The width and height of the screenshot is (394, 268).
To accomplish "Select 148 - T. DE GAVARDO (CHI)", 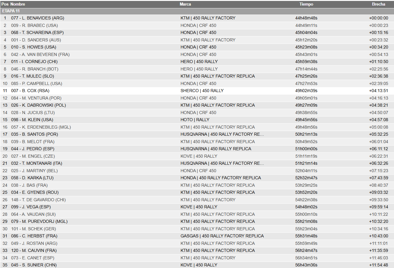I will (x=38, y=200).
